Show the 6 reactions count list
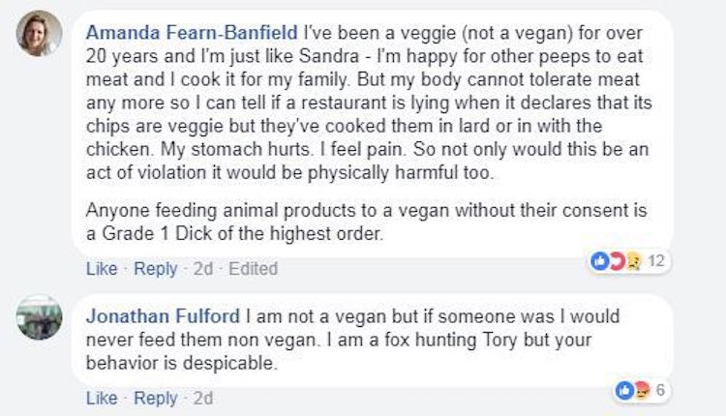This screenshot has width=726, height=416. pos(659,390)
